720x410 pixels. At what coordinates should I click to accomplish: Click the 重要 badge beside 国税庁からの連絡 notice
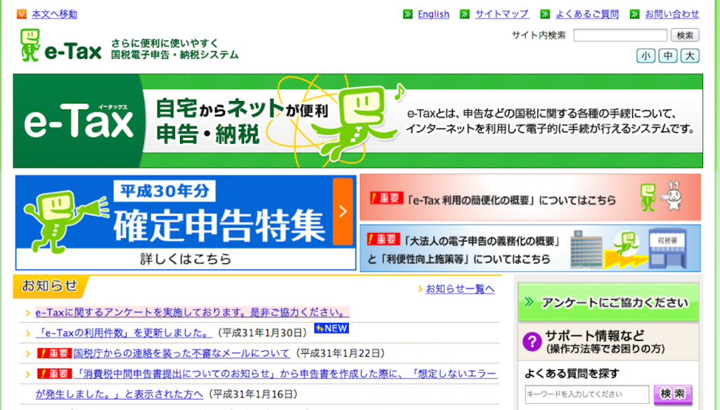coord(54,353)
